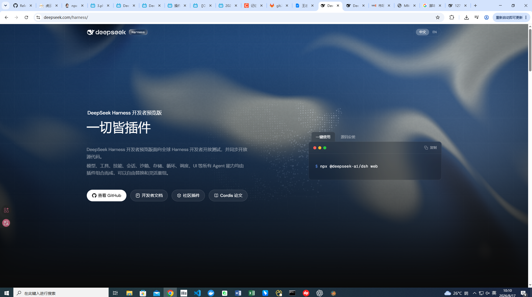The width and height of the screenshot is (532, 297).
Task: Click the page vertical scrollbar thumb
Action: tap(530, 50)
